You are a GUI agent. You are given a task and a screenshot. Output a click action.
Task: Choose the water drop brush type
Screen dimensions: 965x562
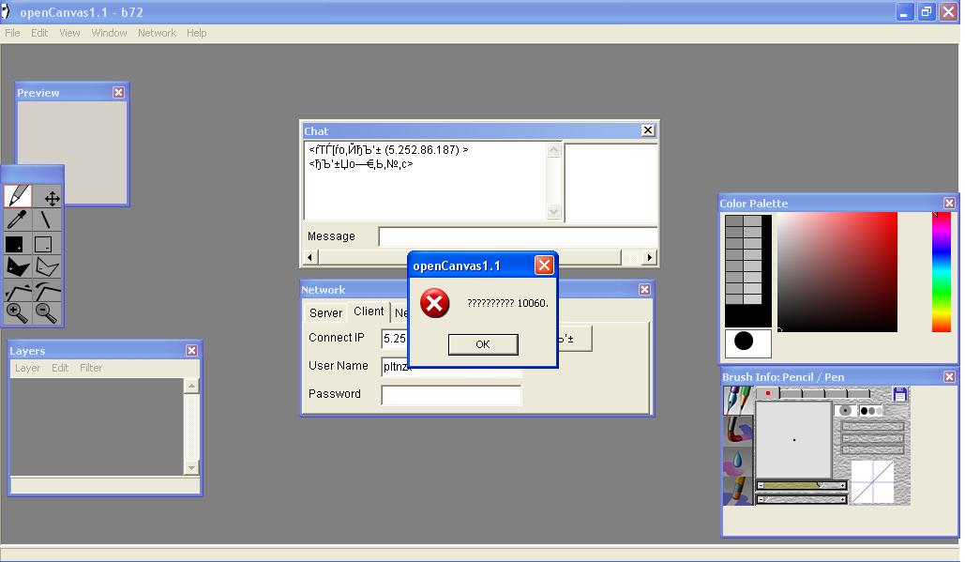click(737, 460)
